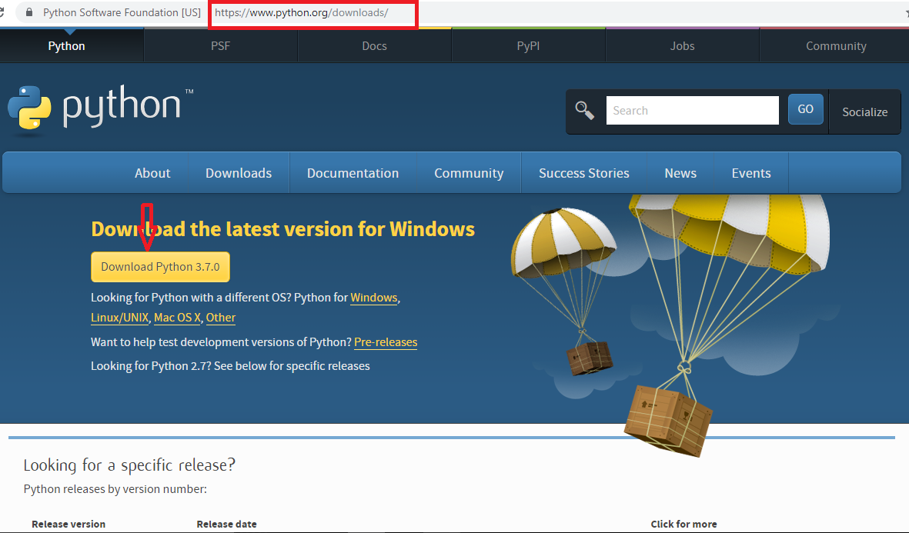Open the Docs section

[x=374, y=45]
